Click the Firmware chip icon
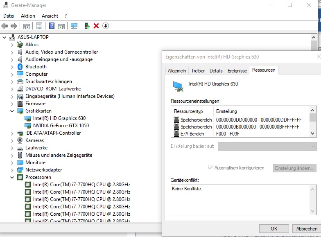 (20, 104)
